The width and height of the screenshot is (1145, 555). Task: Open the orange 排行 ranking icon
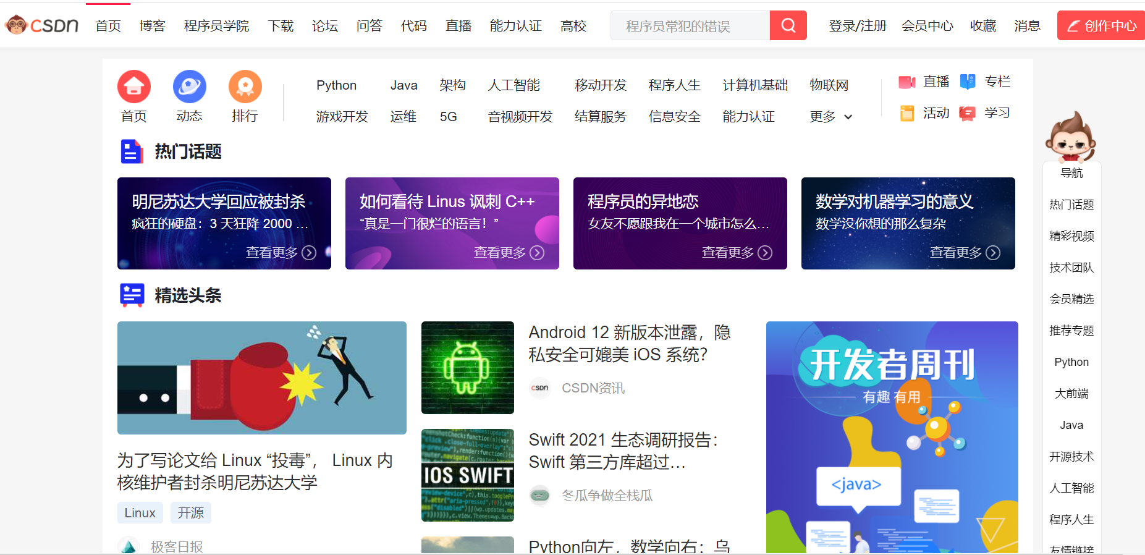245,87
